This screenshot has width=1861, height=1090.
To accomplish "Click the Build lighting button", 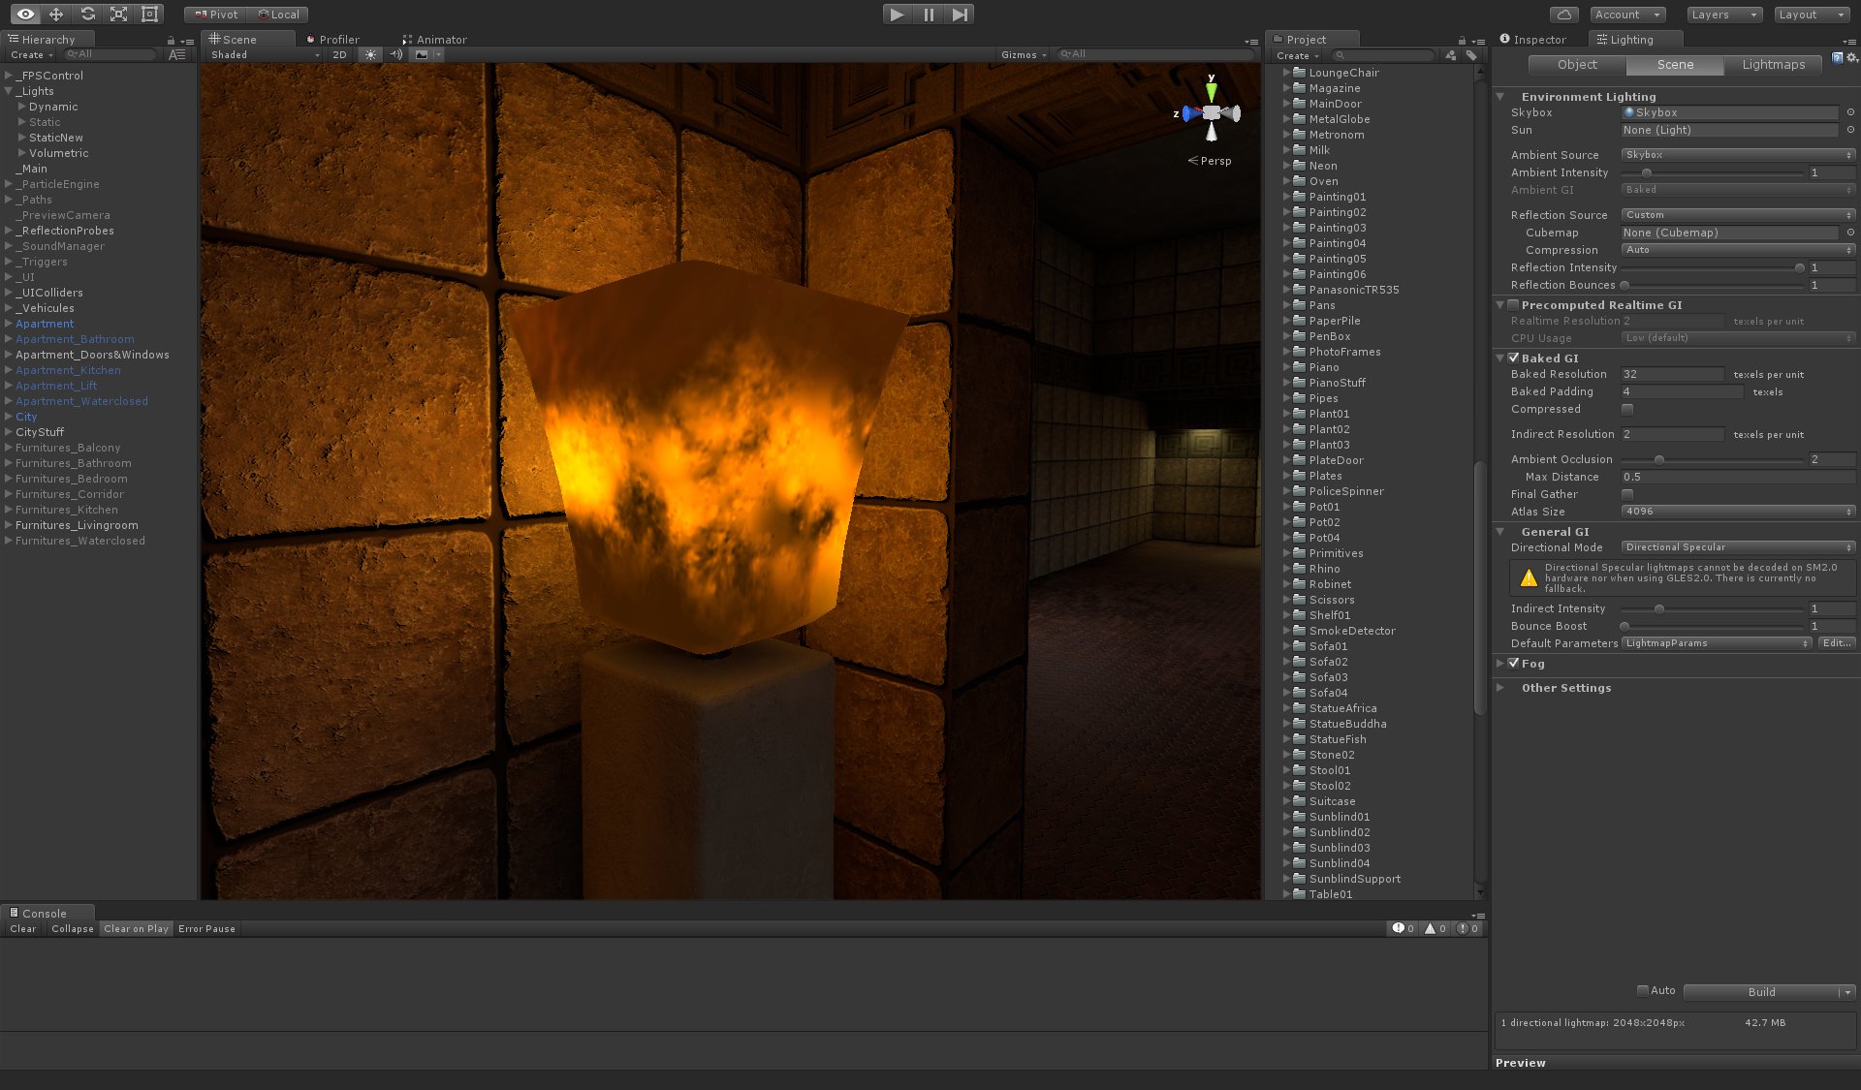I will pos(1761,991).
